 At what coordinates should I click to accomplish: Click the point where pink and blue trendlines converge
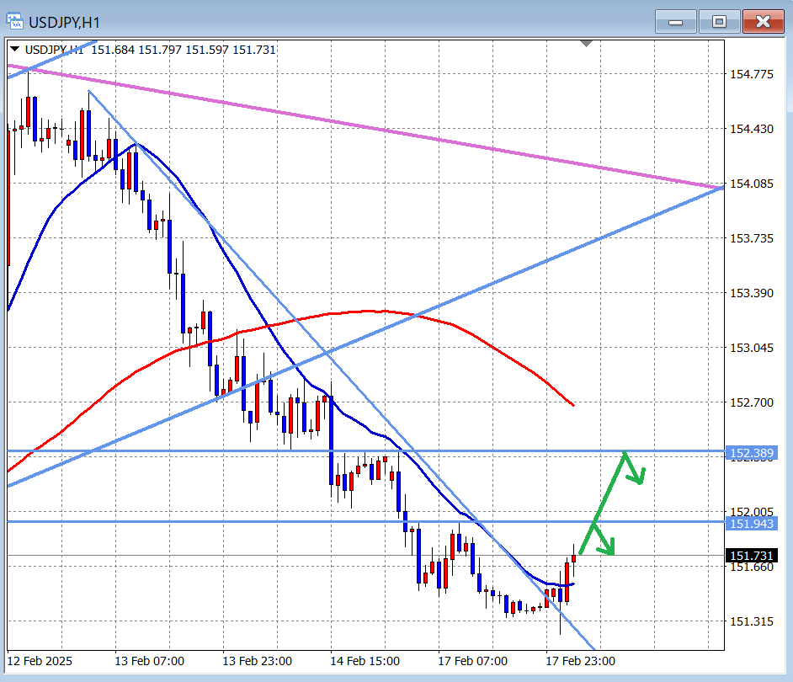coord(721,187)
